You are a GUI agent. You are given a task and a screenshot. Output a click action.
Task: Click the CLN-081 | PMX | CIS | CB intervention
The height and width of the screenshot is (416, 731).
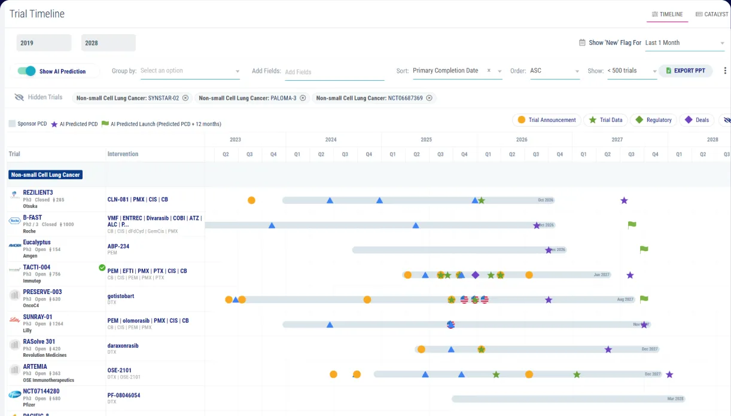point(138,200)
